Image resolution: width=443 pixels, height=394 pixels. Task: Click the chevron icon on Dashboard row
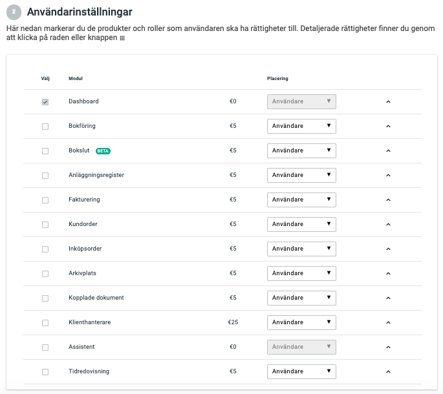pyautogui.click(x=389, y=102)
